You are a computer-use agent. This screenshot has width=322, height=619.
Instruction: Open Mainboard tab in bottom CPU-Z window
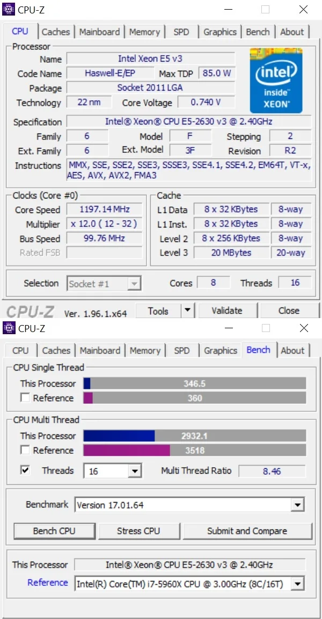click(100, 351)
